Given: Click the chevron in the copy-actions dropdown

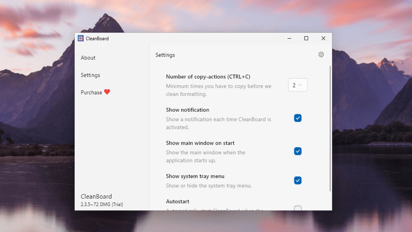Looking at the screenshot, I should click(300, 85).
